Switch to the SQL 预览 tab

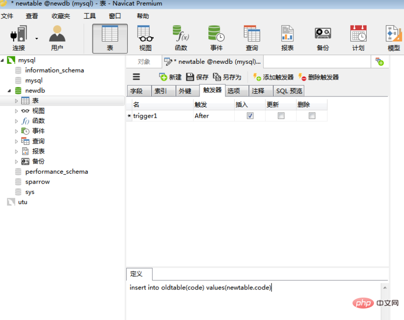[289, 91]
